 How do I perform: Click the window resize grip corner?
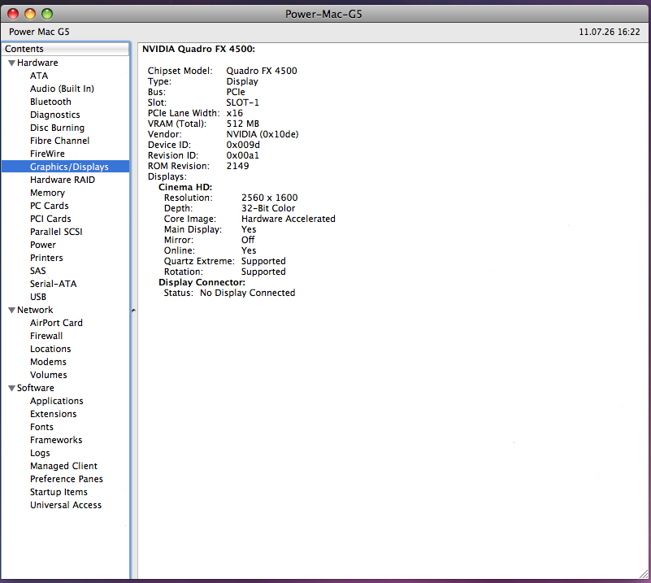tap(644, 574)
